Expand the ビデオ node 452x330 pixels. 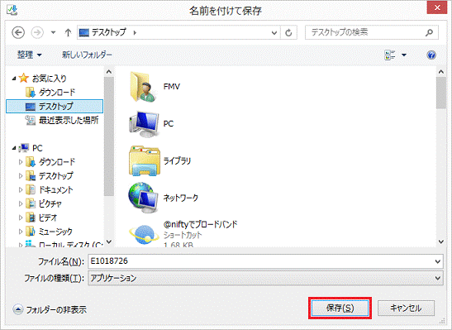point(21,218)
